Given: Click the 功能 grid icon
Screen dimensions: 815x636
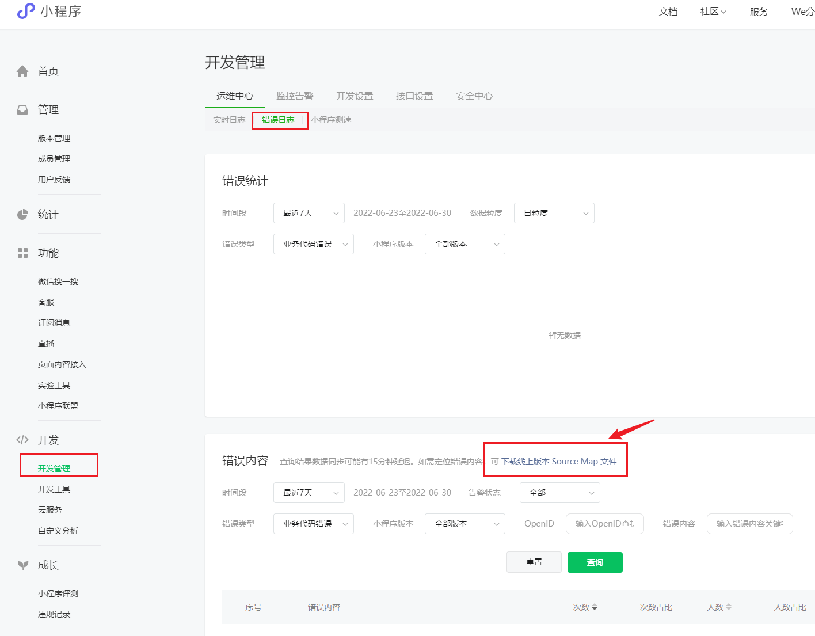Looking at the screenshot, I should coord(22,253).
